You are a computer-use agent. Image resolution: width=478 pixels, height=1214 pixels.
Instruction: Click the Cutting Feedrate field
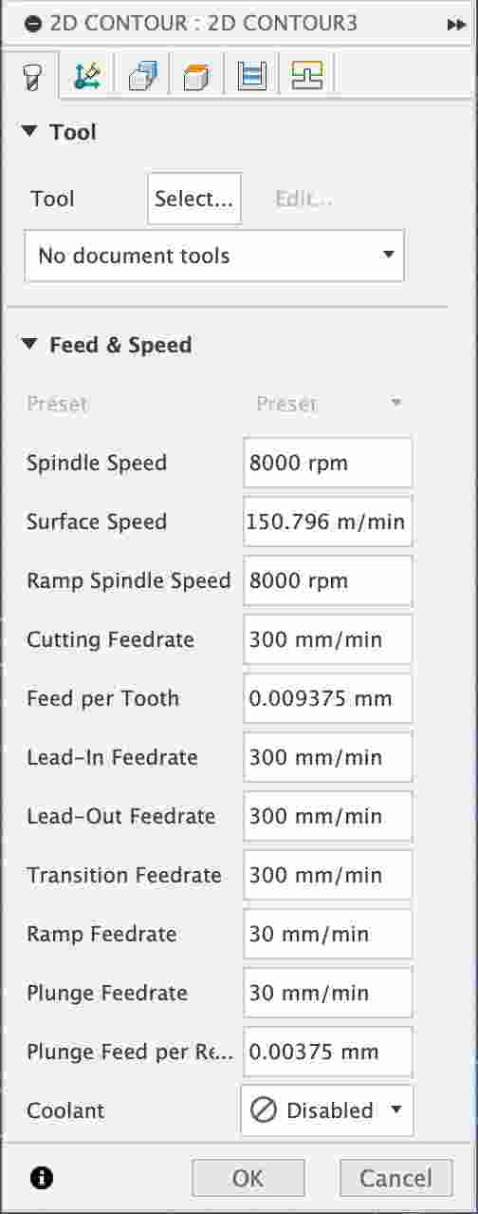(x=328, y=639)
